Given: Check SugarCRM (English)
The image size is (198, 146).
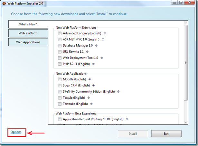Looking at the screenshot, I should 60,86.
